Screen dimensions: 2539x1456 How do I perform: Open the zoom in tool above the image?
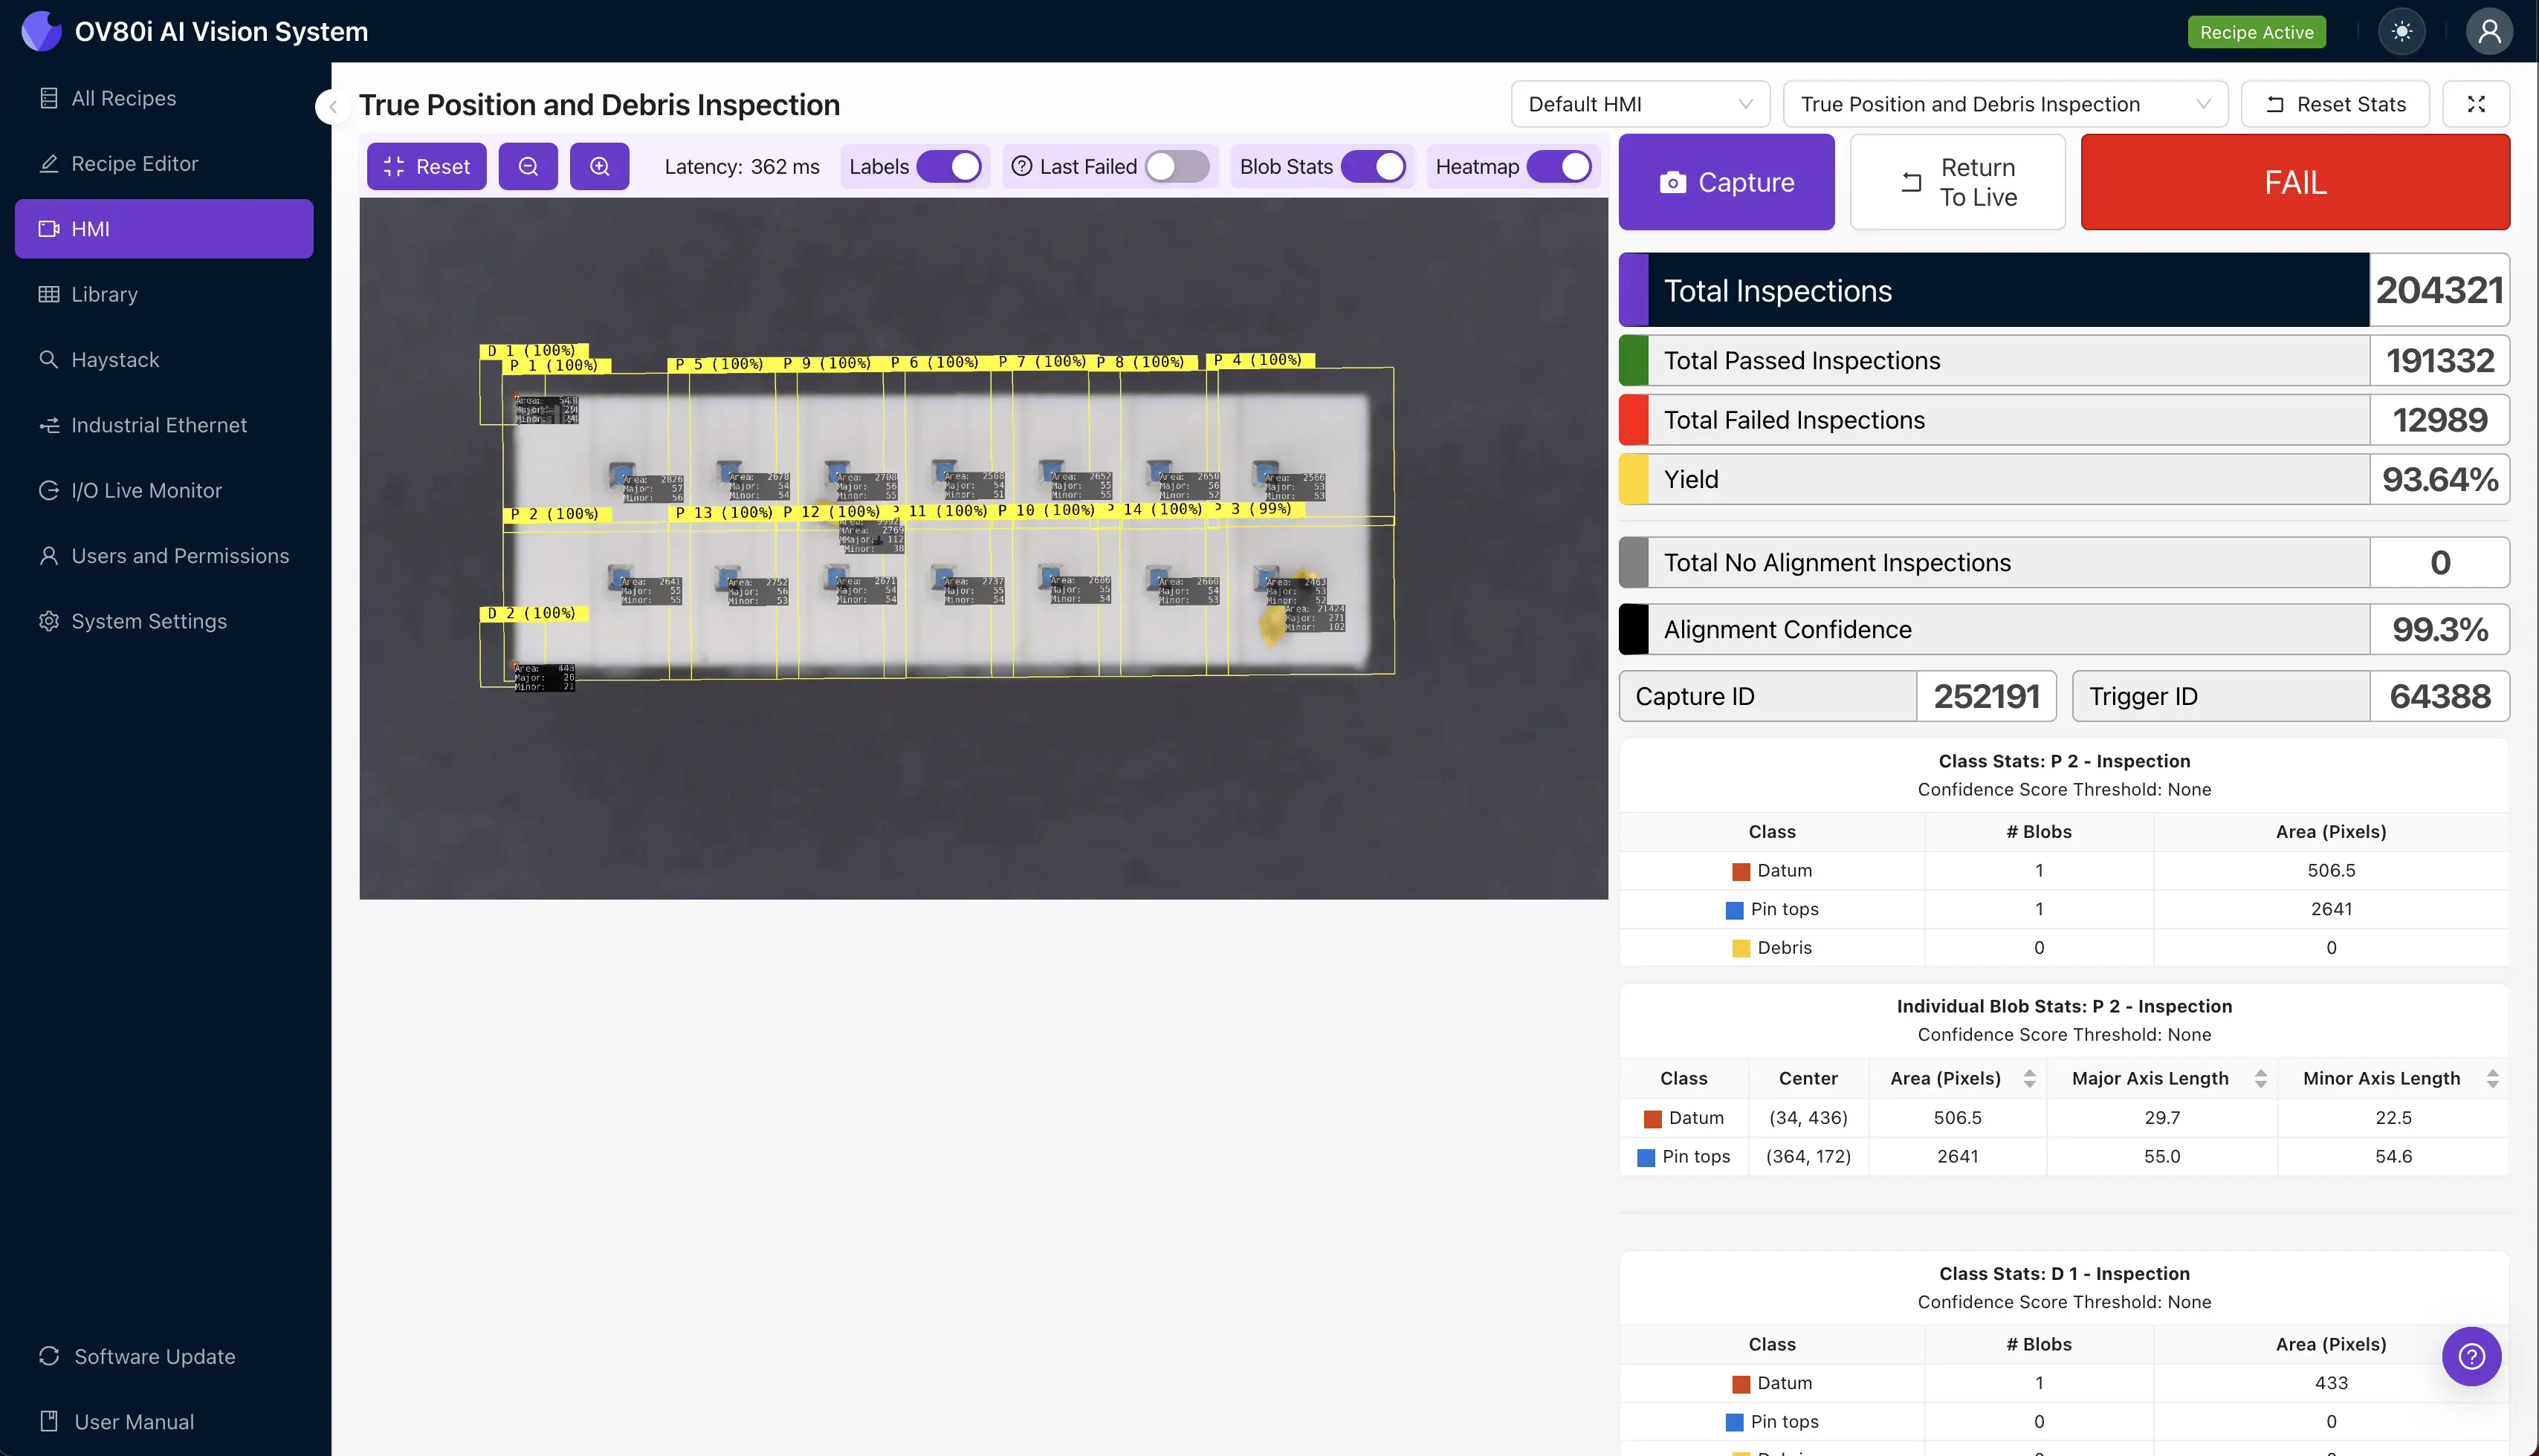(599, 166)
